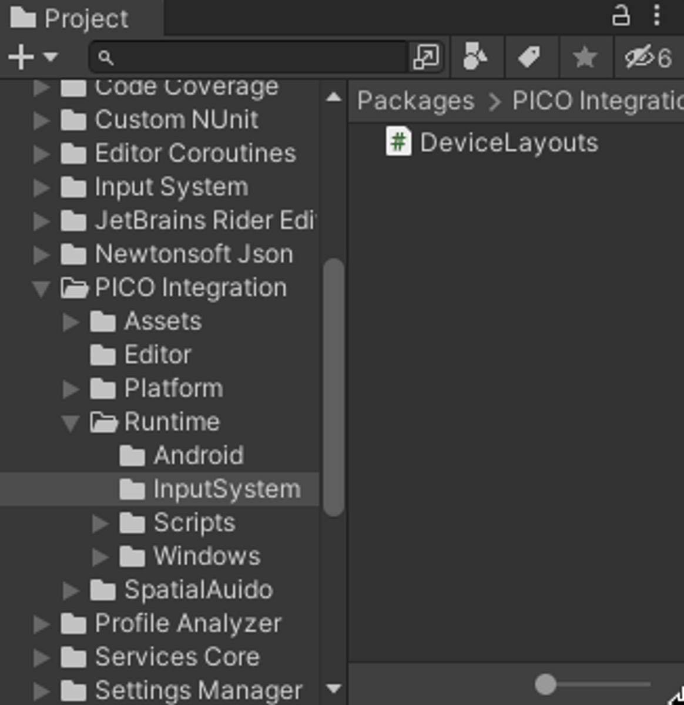Expand the Windows folder arrow
Screen dimensions: 684x705
tap(100, 556)
